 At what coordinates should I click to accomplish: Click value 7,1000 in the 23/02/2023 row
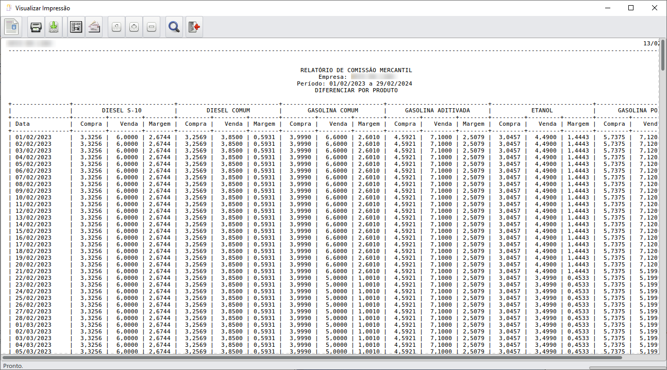(441, 284)
